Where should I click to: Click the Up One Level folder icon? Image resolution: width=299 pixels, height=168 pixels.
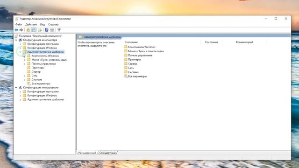[x=28, y=30]
